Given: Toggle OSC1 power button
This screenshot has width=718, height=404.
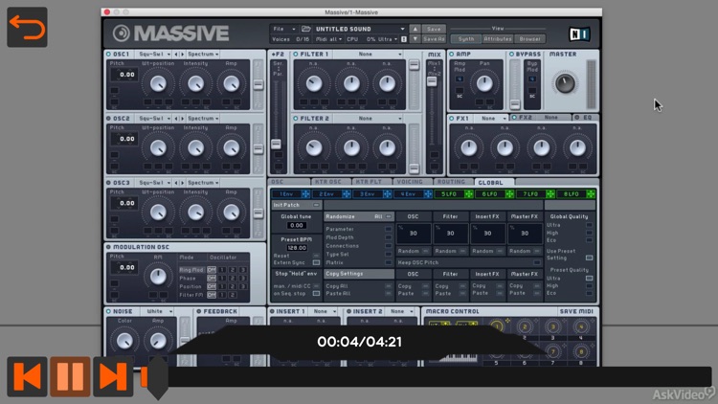Looking at the screenshot, I should click(x=108, y=54).
